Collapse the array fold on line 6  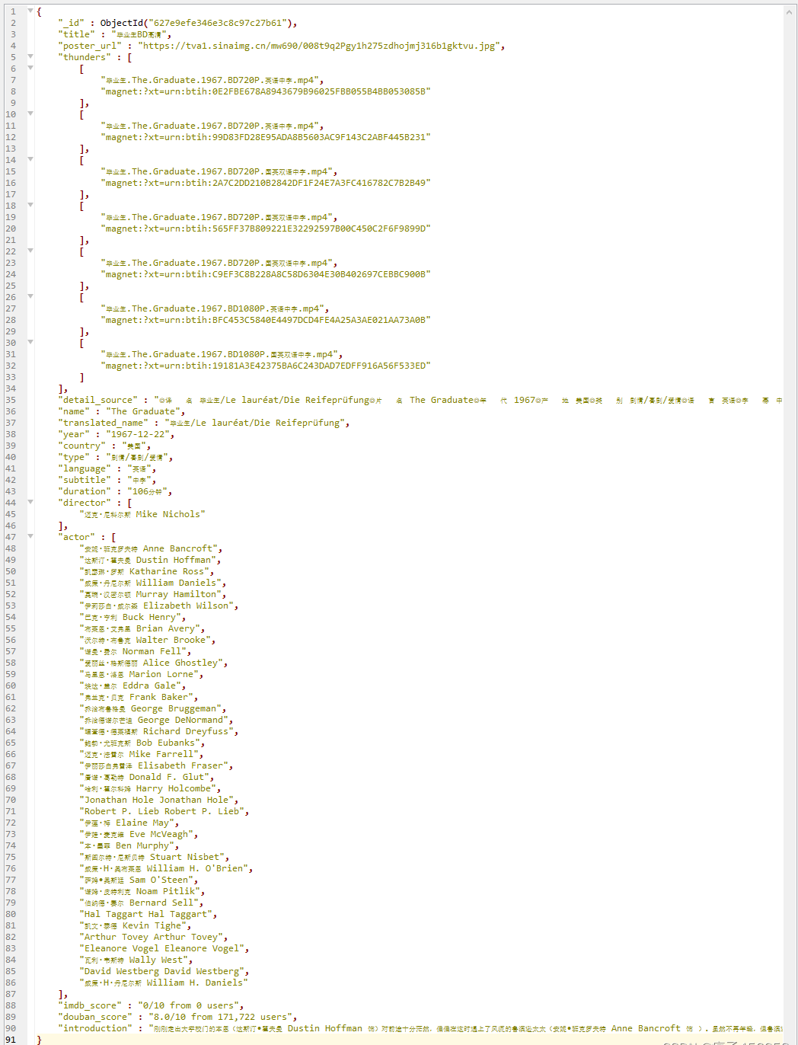click(30, 68)
